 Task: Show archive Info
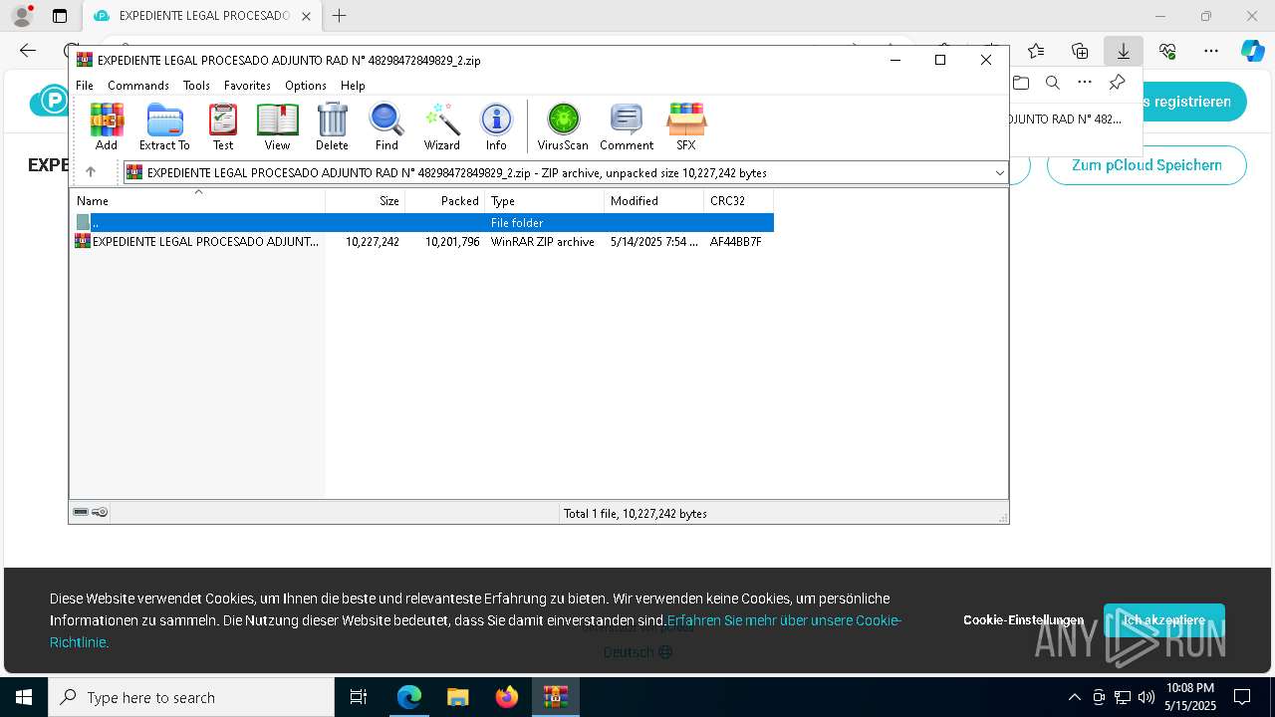tap(496, 126)
